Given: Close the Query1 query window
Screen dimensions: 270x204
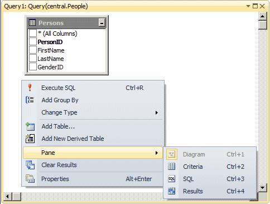Looking at the screenshot, I should tap(262, 6).
